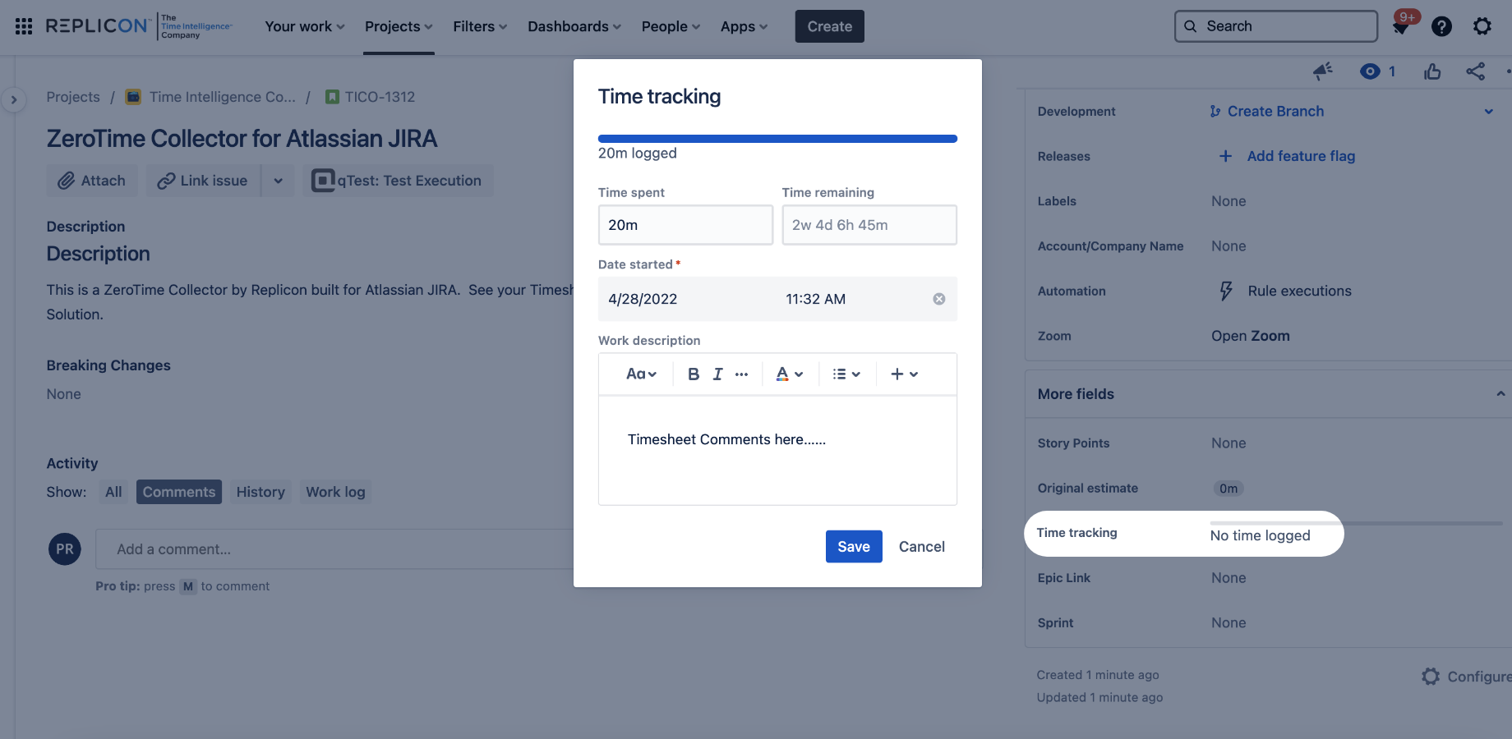Click the work description text area
The width and height of the screenshot is (1512, 739).
pyautogui.click(x=777, y=450)
